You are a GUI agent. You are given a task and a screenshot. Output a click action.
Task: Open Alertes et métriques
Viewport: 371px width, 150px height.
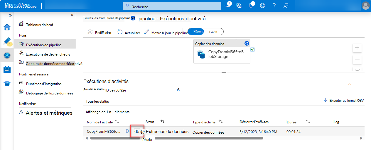click(x=49, y=113)
